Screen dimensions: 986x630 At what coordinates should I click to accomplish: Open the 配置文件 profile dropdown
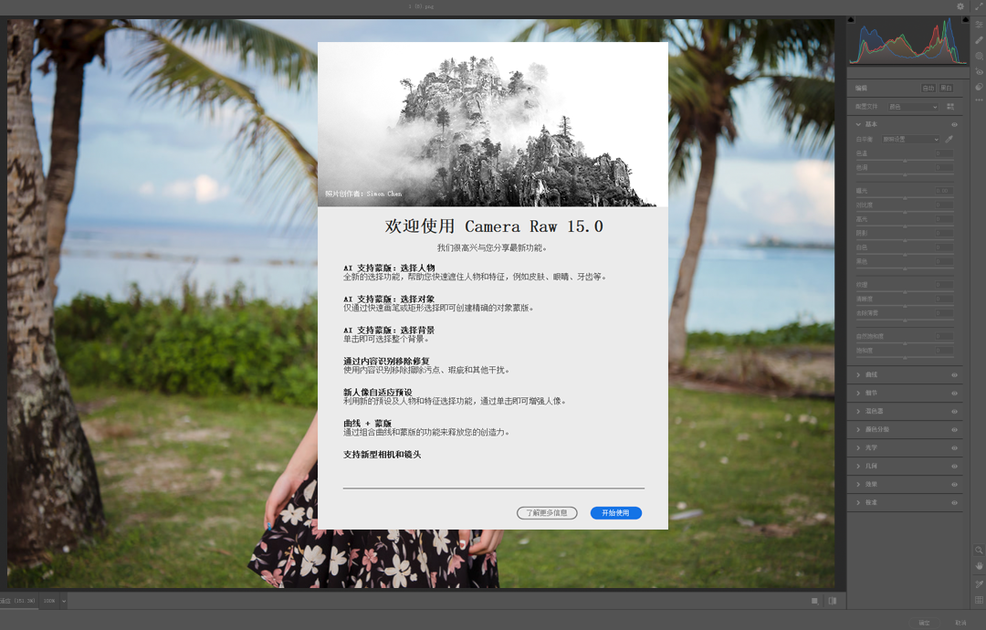[x=914, y=107]
